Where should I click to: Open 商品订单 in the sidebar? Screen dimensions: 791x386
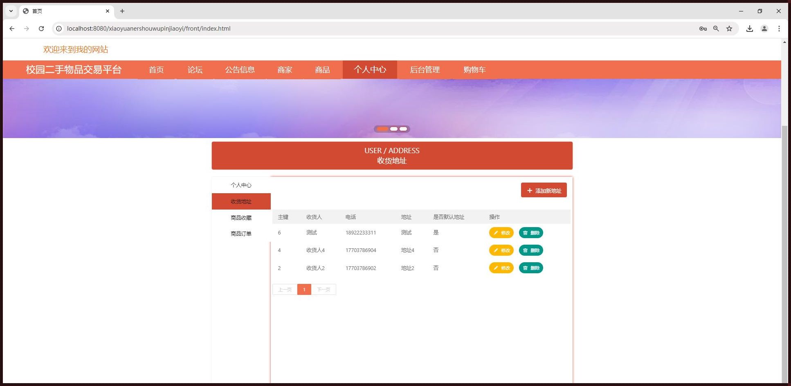[241, 234]
